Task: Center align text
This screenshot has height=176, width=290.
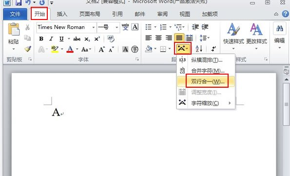Action: [x=158, y=38]
